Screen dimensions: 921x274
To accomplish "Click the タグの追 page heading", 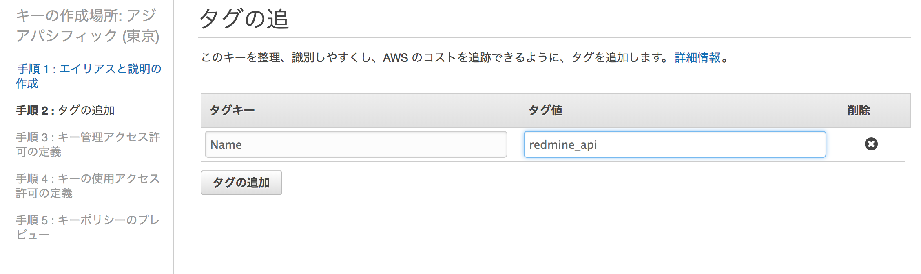I will 244,19.
